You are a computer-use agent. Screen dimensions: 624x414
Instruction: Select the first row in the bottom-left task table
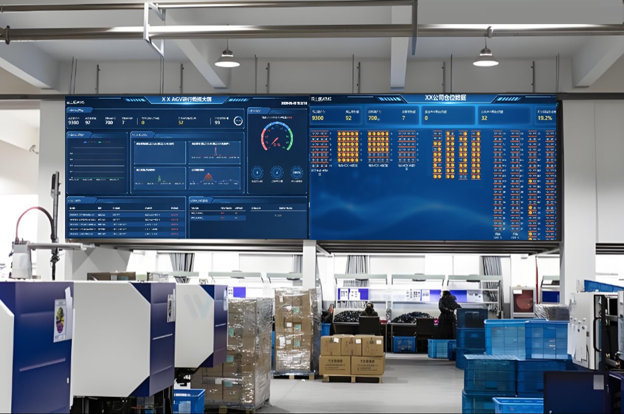click(x=126, y=215)
